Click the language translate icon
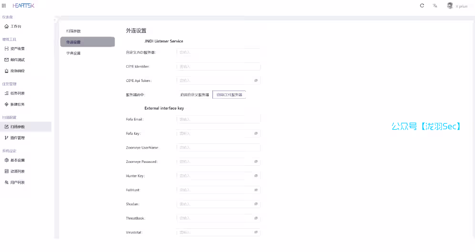Screen dimensions: 475x252 (x=435, y=6)
